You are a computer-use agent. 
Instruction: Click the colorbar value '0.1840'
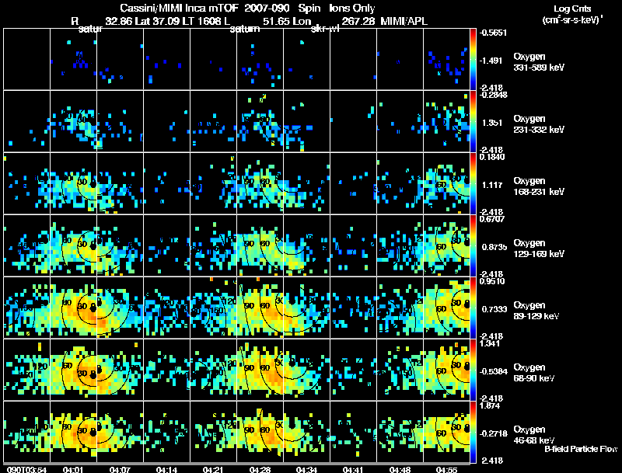[492, 157]
